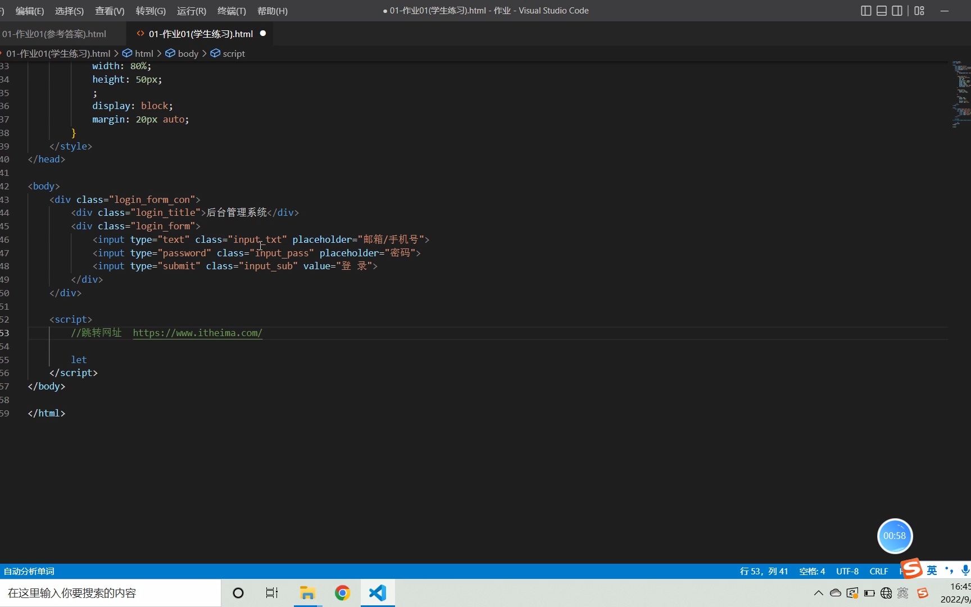Screen dimensions: 971x607
Task: Toggle the Sogou punctuation mode button
Action: pyautogui.click(x=949, y=570)
